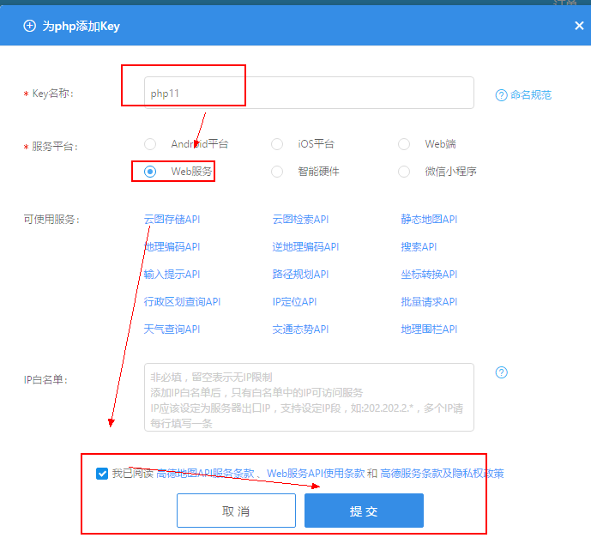Click the 取消 cancel button
Viewport: 591px width, 544px height.
[x=236, y=511]
